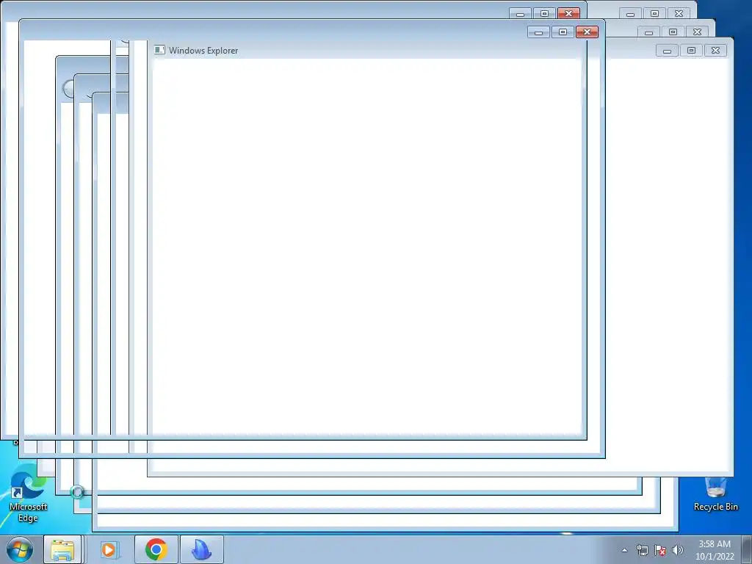Close the Windows Explorer window with gray X
The height and width of the screenshot is (564, 752).
point(715,50)
